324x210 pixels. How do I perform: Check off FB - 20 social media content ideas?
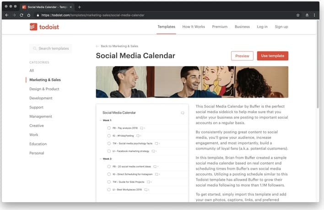[x=109, y=166]
